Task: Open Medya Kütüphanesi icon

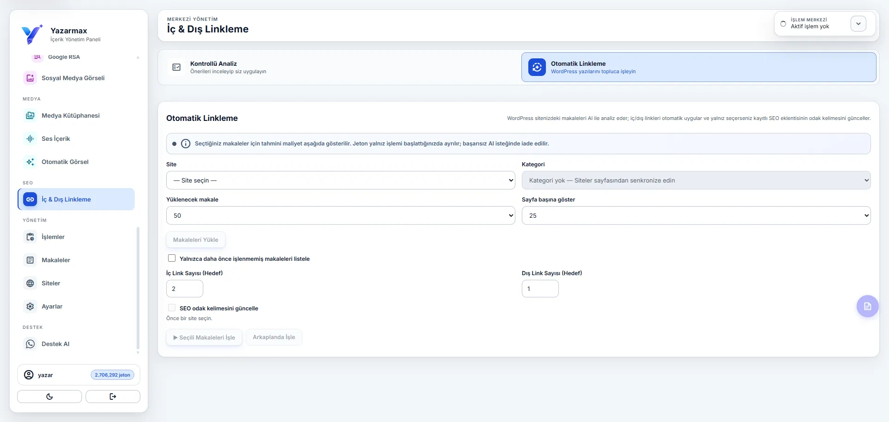Action: pyautogui.click(x=30, y=115)
